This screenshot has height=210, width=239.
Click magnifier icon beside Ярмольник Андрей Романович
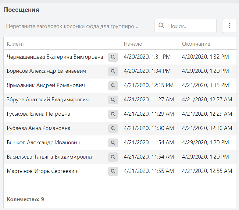click(113, 86)
